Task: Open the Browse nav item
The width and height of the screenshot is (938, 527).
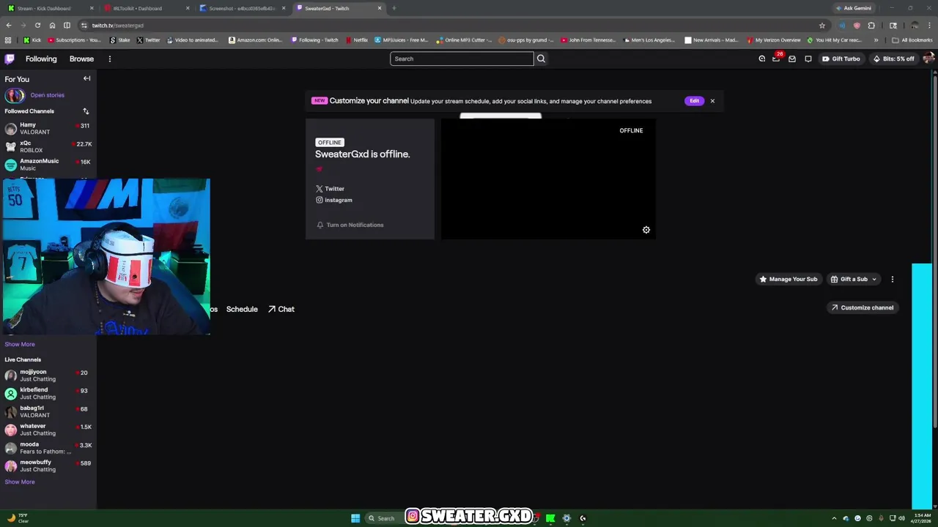Action: point(81,59)
